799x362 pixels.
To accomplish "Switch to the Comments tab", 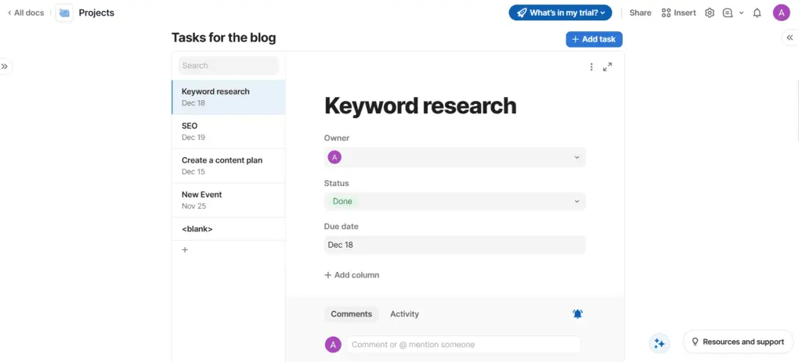I will click(x=352, y=314).
